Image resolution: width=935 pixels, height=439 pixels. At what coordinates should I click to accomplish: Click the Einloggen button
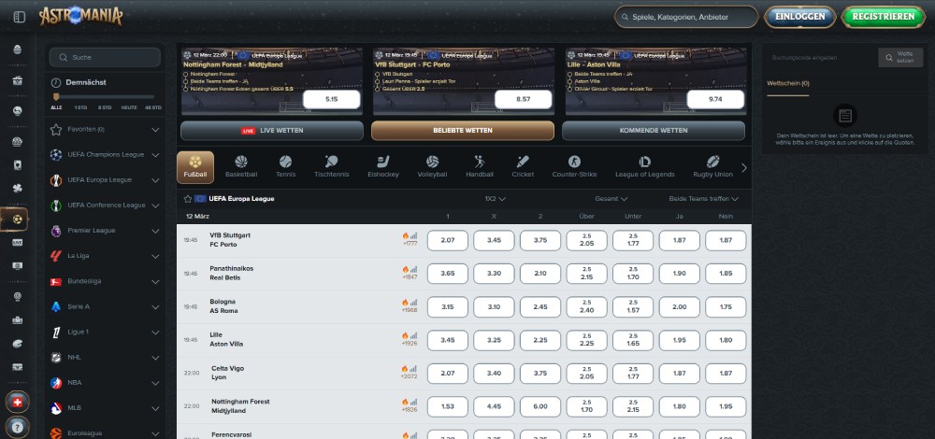tap(799, 17)
